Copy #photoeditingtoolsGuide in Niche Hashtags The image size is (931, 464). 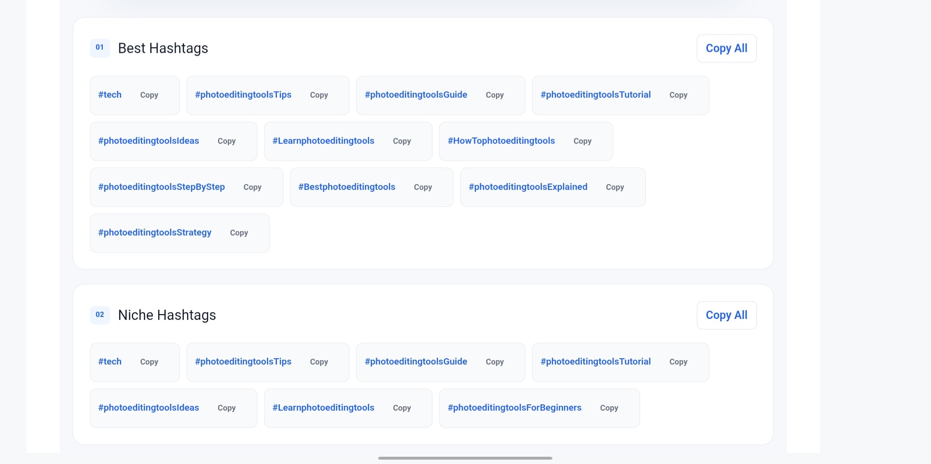tap(495, 362)
